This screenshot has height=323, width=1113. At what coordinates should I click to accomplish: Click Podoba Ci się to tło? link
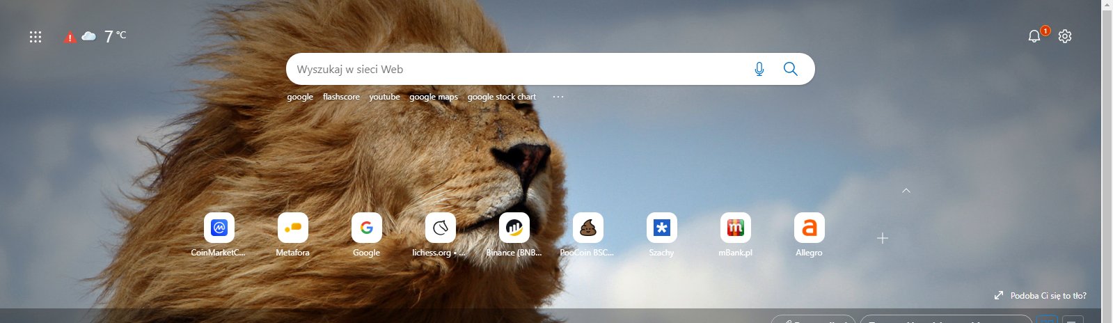[1048, 296]
